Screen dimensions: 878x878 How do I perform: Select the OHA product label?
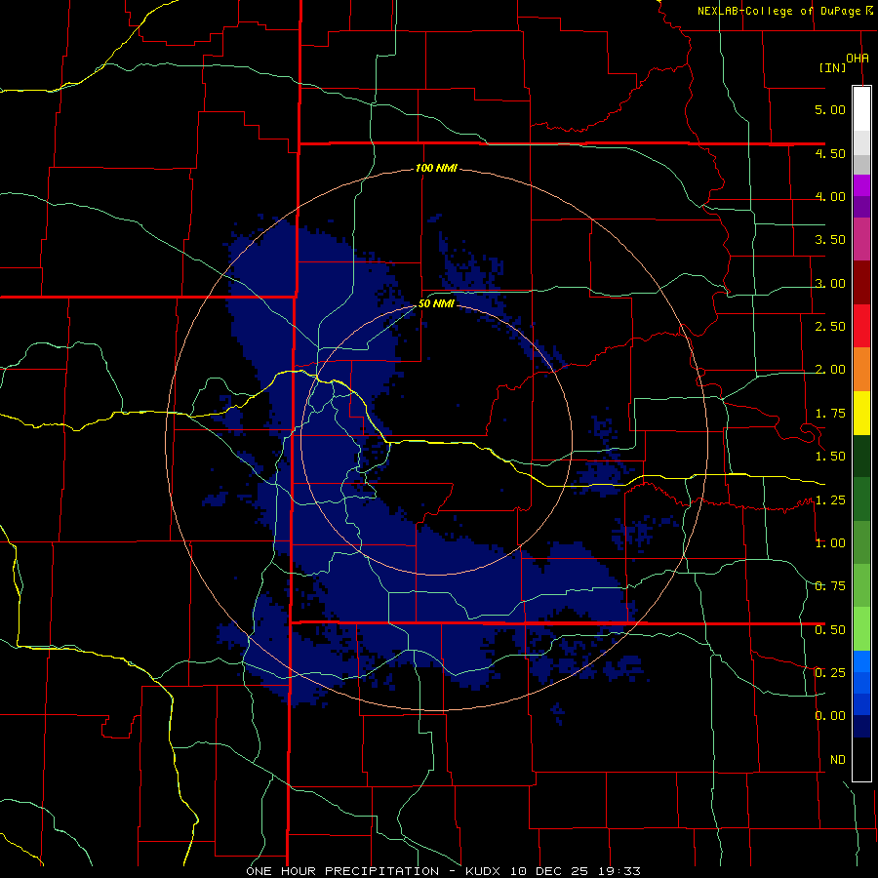click(858, 59)
